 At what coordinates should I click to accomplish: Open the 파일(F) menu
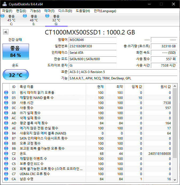[7, 11]
